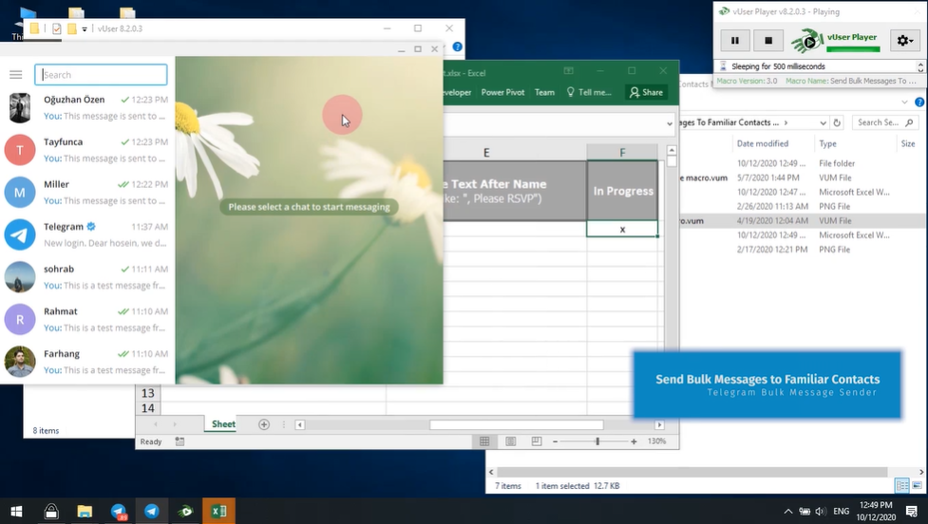Image resolution: width=928 pixels, height=524 pixels.
Task: Open the Sheet tab in Excel
Action: (223, 424)
